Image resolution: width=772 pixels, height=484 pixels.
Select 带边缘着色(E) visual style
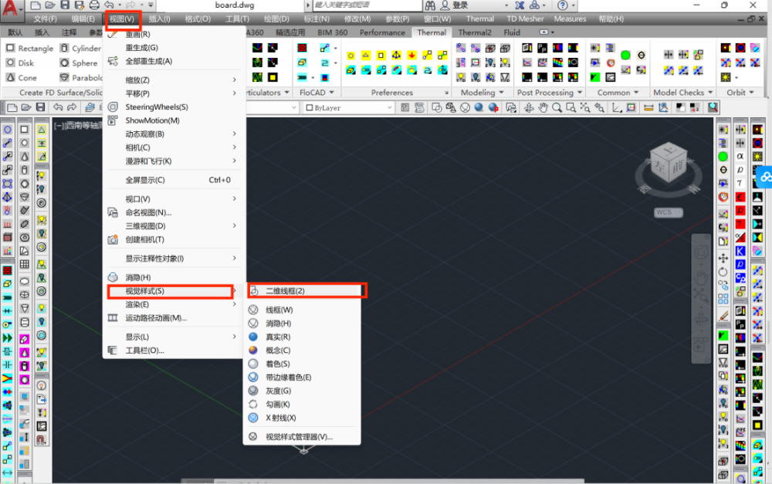point(302,377)
